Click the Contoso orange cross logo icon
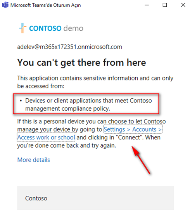The width and height of the screenshot is (190, 216). (x=23, y=28)
